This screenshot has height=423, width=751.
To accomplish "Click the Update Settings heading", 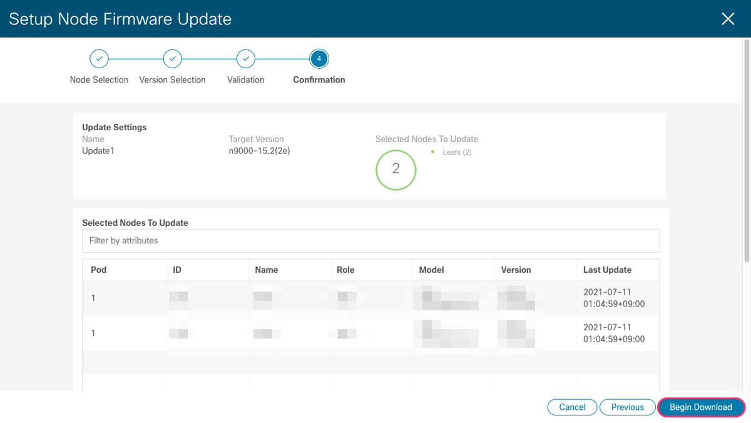I will coord(115,127).
